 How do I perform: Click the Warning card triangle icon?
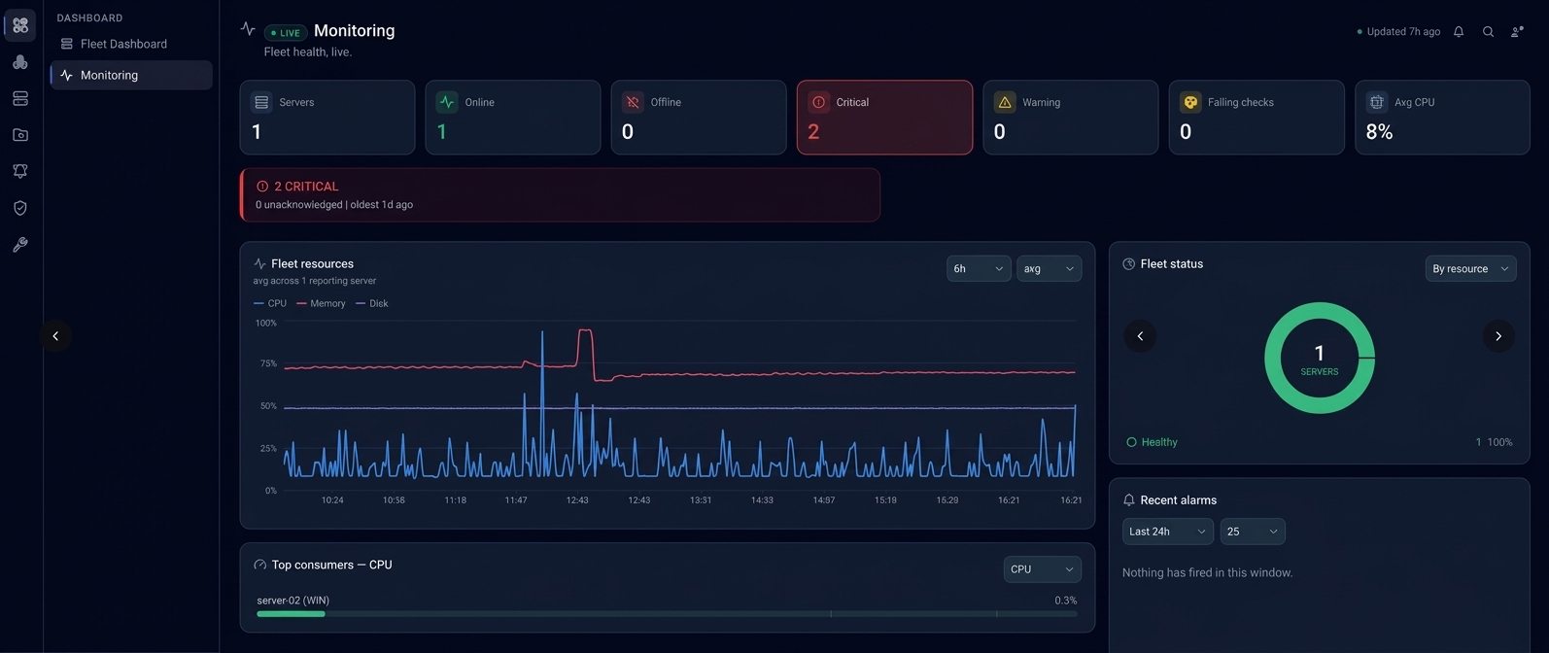coord(1005,102)
